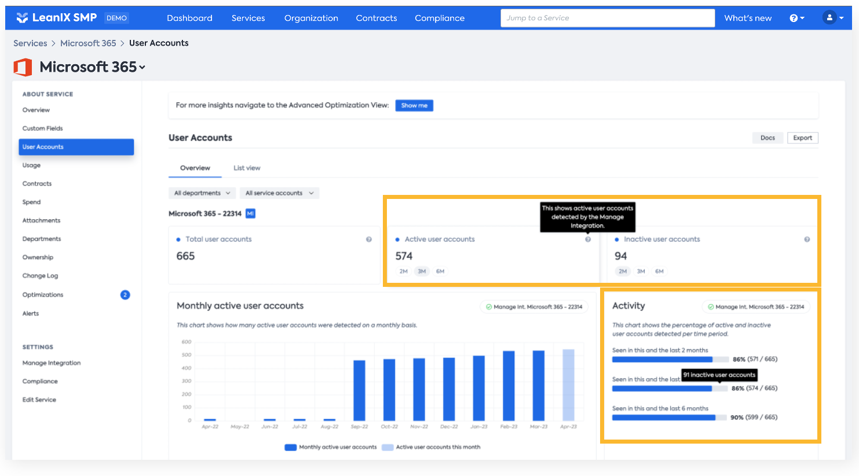This screenshot has height=476, width=859.
Task: Click the 94 inactive user accounts value
Action: (621, 256)
